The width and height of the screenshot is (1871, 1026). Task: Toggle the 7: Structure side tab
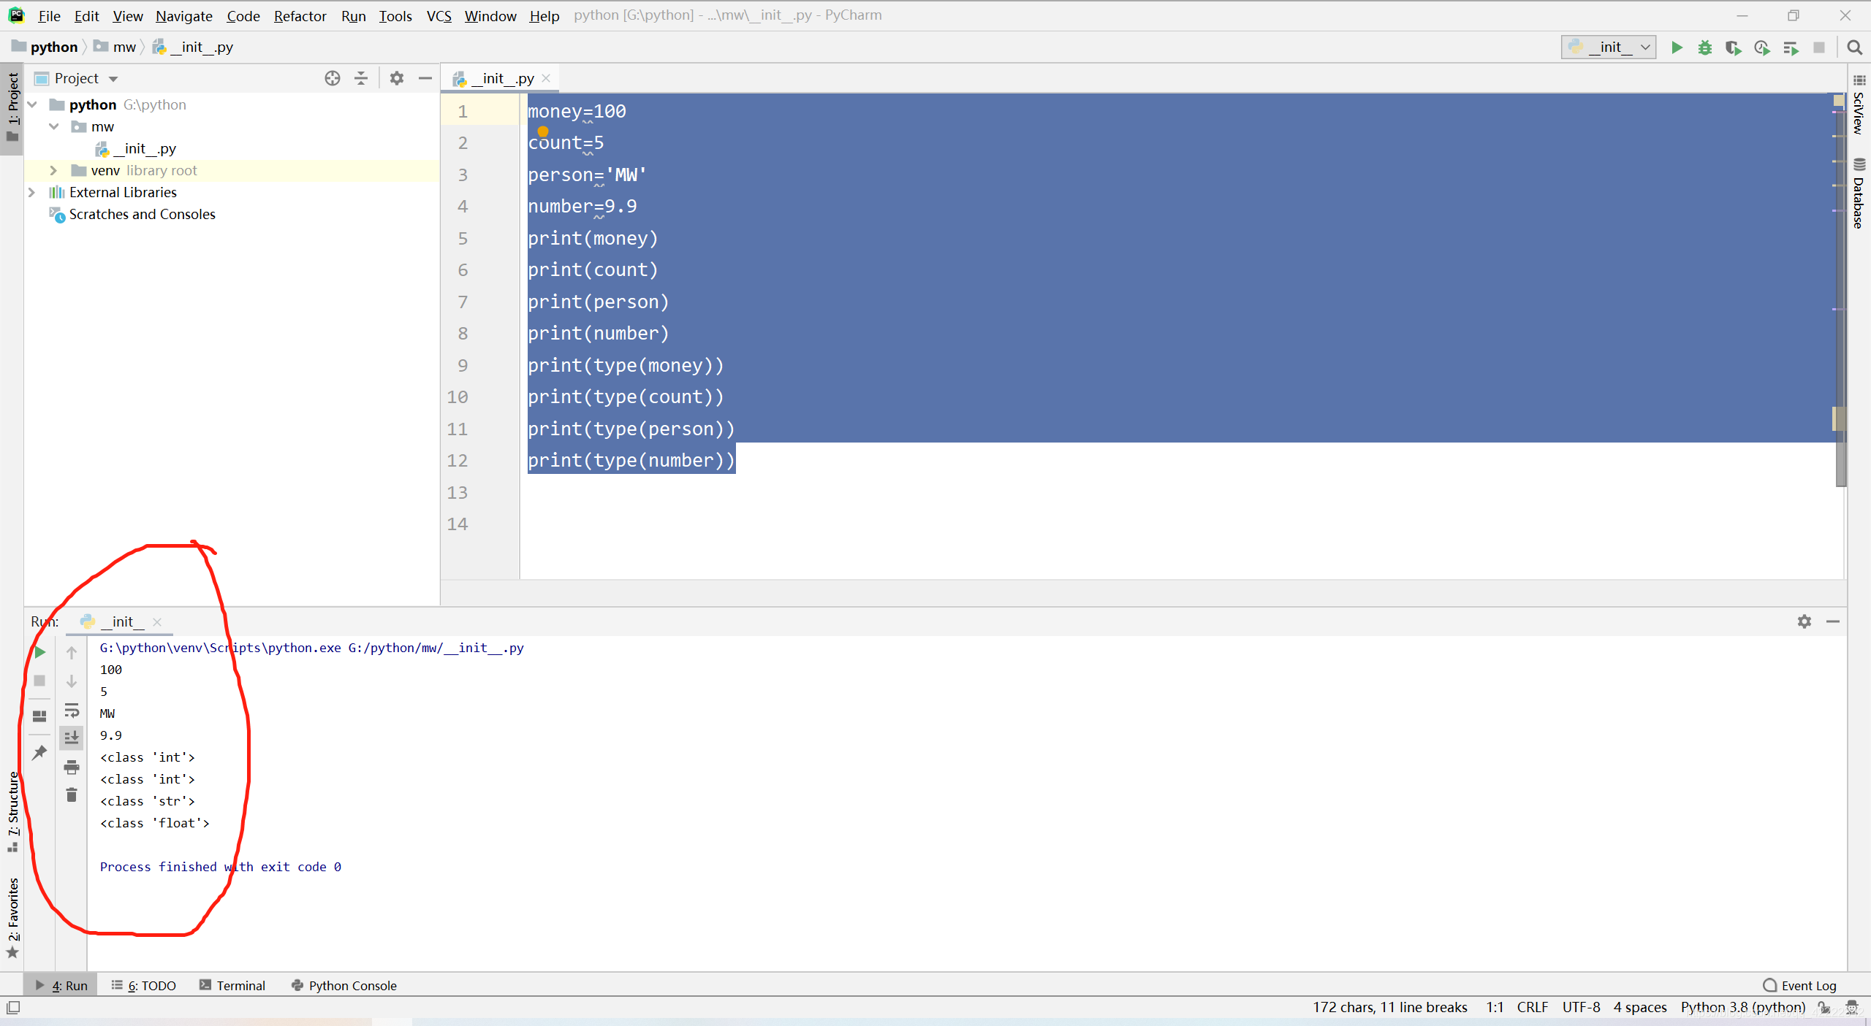tap(12, 811)
